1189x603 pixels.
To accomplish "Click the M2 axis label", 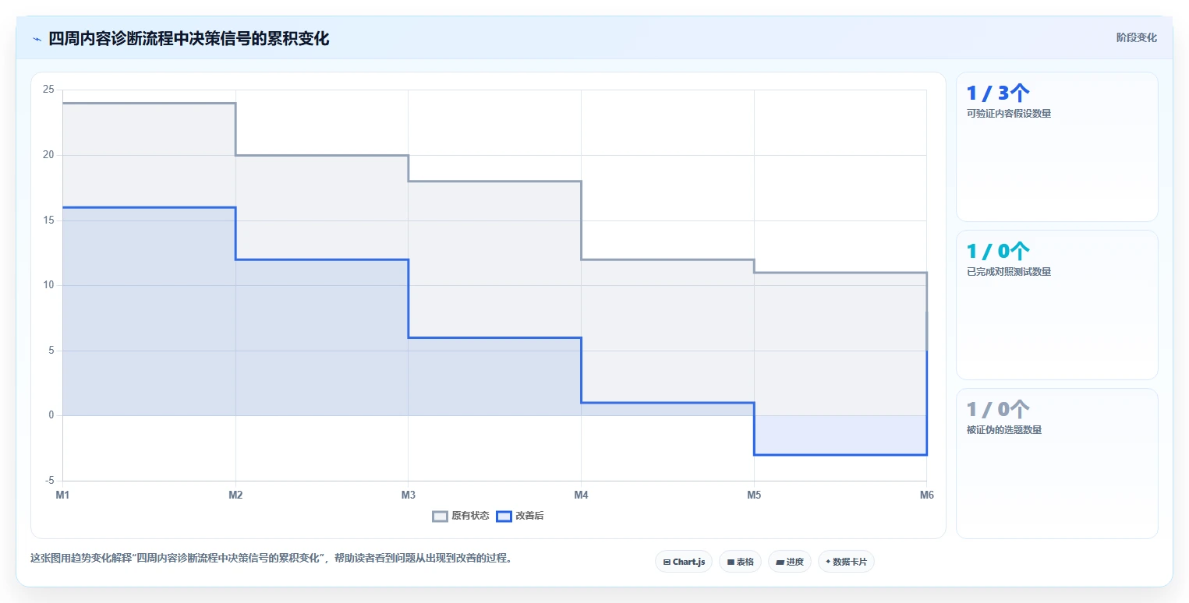I will (235, 495).
